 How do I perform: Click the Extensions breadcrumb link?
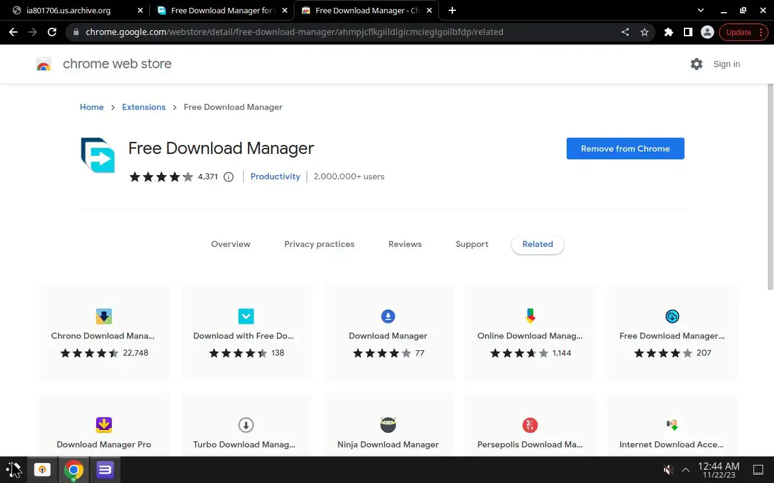pyautogui.click(x=144, y=107)
